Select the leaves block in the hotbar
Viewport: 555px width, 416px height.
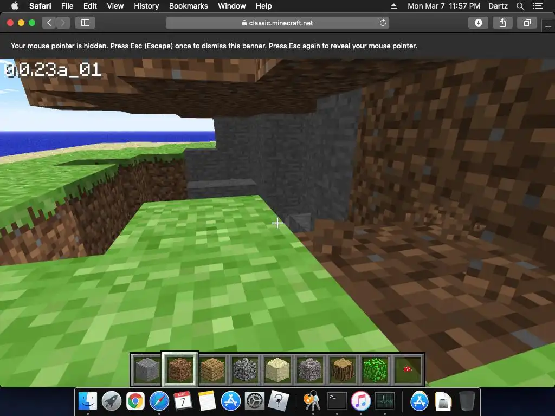click(x=375, y=369)
